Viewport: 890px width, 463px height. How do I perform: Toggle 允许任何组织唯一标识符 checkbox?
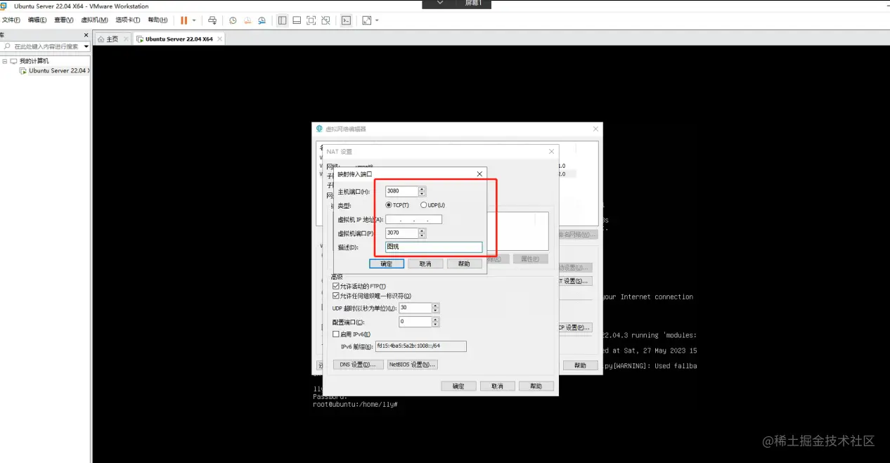[x=336, y=296]
